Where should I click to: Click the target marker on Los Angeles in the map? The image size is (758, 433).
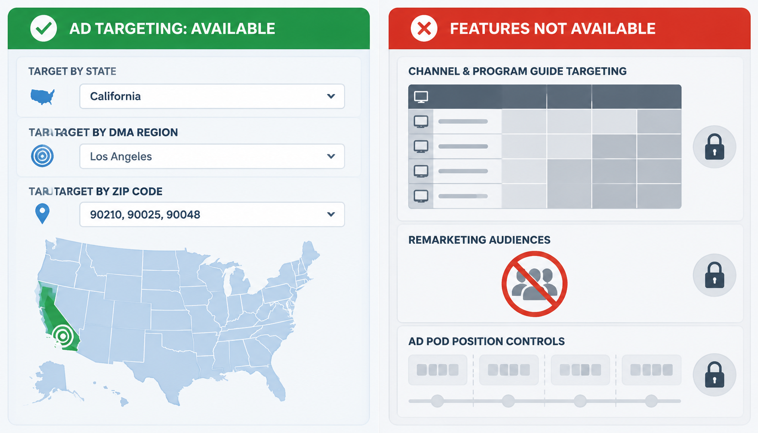click(63, 336)
